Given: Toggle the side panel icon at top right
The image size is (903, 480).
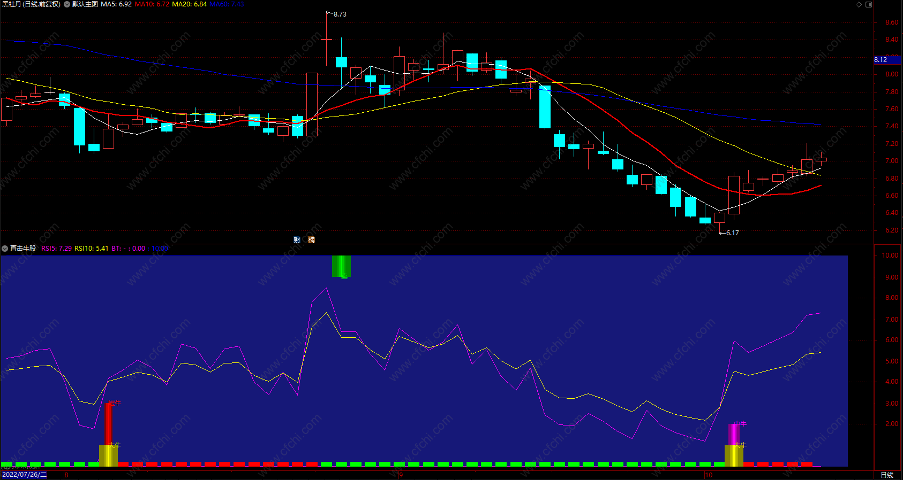Looking at the screenshot, I should pyautogui.click(x=869, y=4).
